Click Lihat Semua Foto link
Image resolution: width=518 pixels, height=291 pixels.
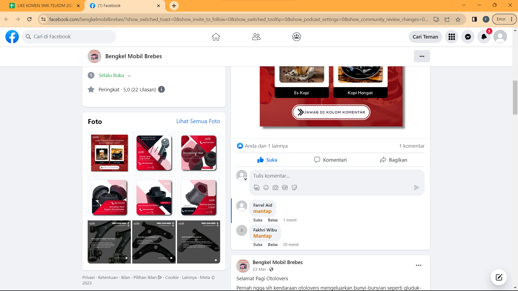(x=198, y=121)
